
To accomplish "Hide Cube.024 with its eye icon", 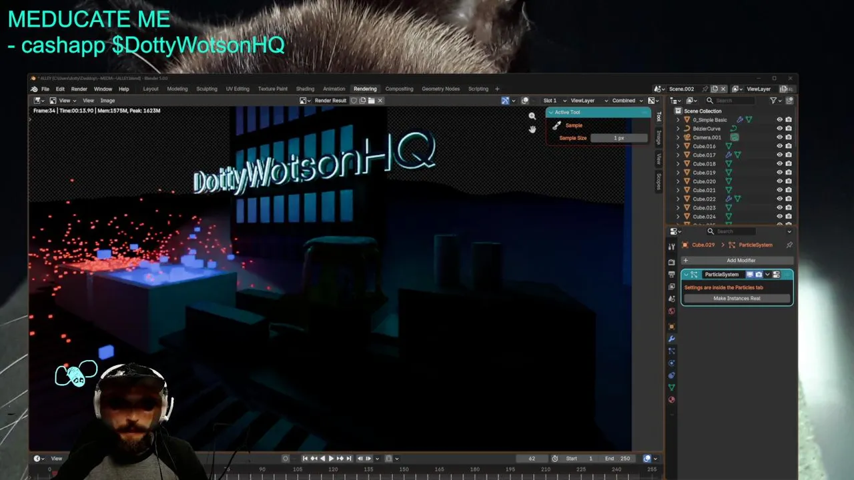I will 779,217.
